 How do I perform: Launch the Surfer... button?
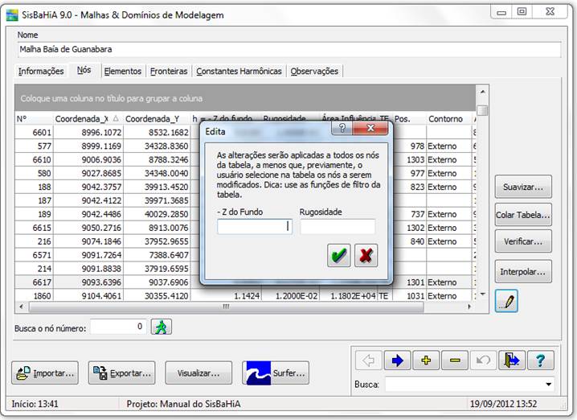click(x=276, y=373)
